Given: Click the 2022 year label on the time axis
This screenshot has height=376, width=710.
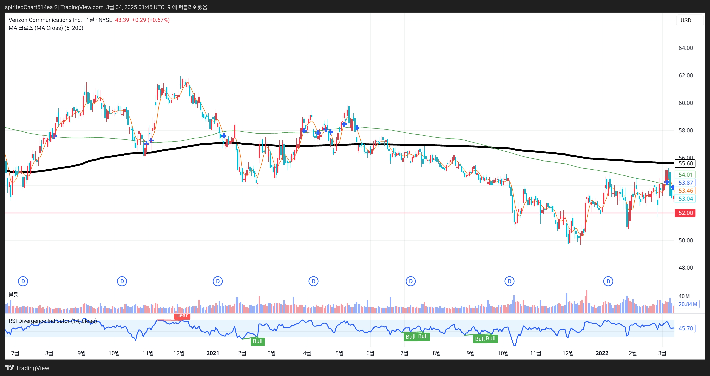Looking at the screenshot, I should pos(602,353).
